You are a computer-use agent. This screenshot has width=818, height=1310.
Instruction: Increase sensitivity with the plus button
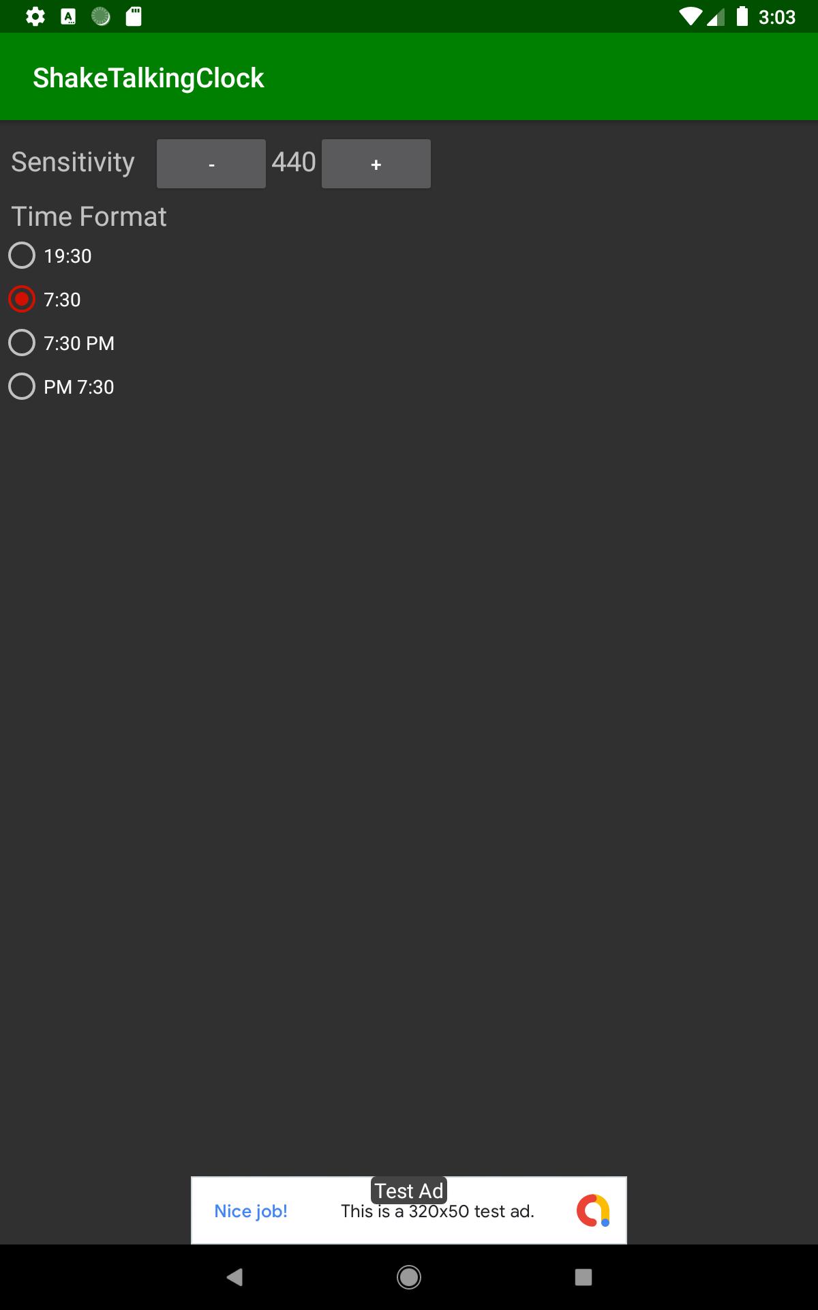click(376, 164)
